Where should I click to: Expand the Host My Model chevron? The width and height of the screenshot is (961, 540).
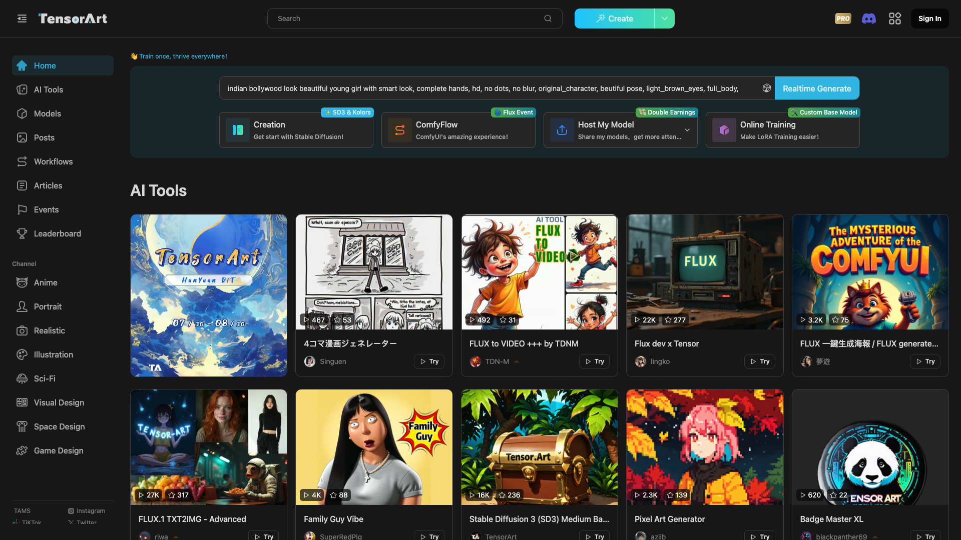pos(687,130)
